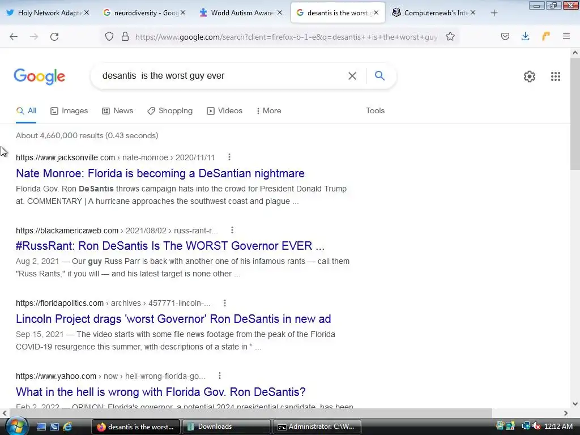Image resolution: width=580 pixels, height=435 pixels.
Task: Click the orange extension toolbar icon
Action: tap(546, 36)
